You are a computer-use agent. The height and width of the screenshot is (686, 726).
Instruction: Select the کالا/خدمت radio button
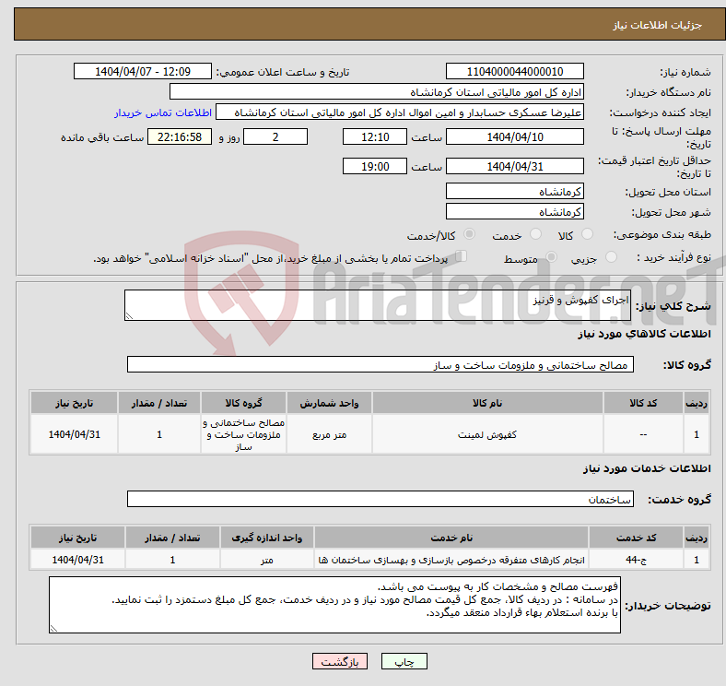coord(470,234)
